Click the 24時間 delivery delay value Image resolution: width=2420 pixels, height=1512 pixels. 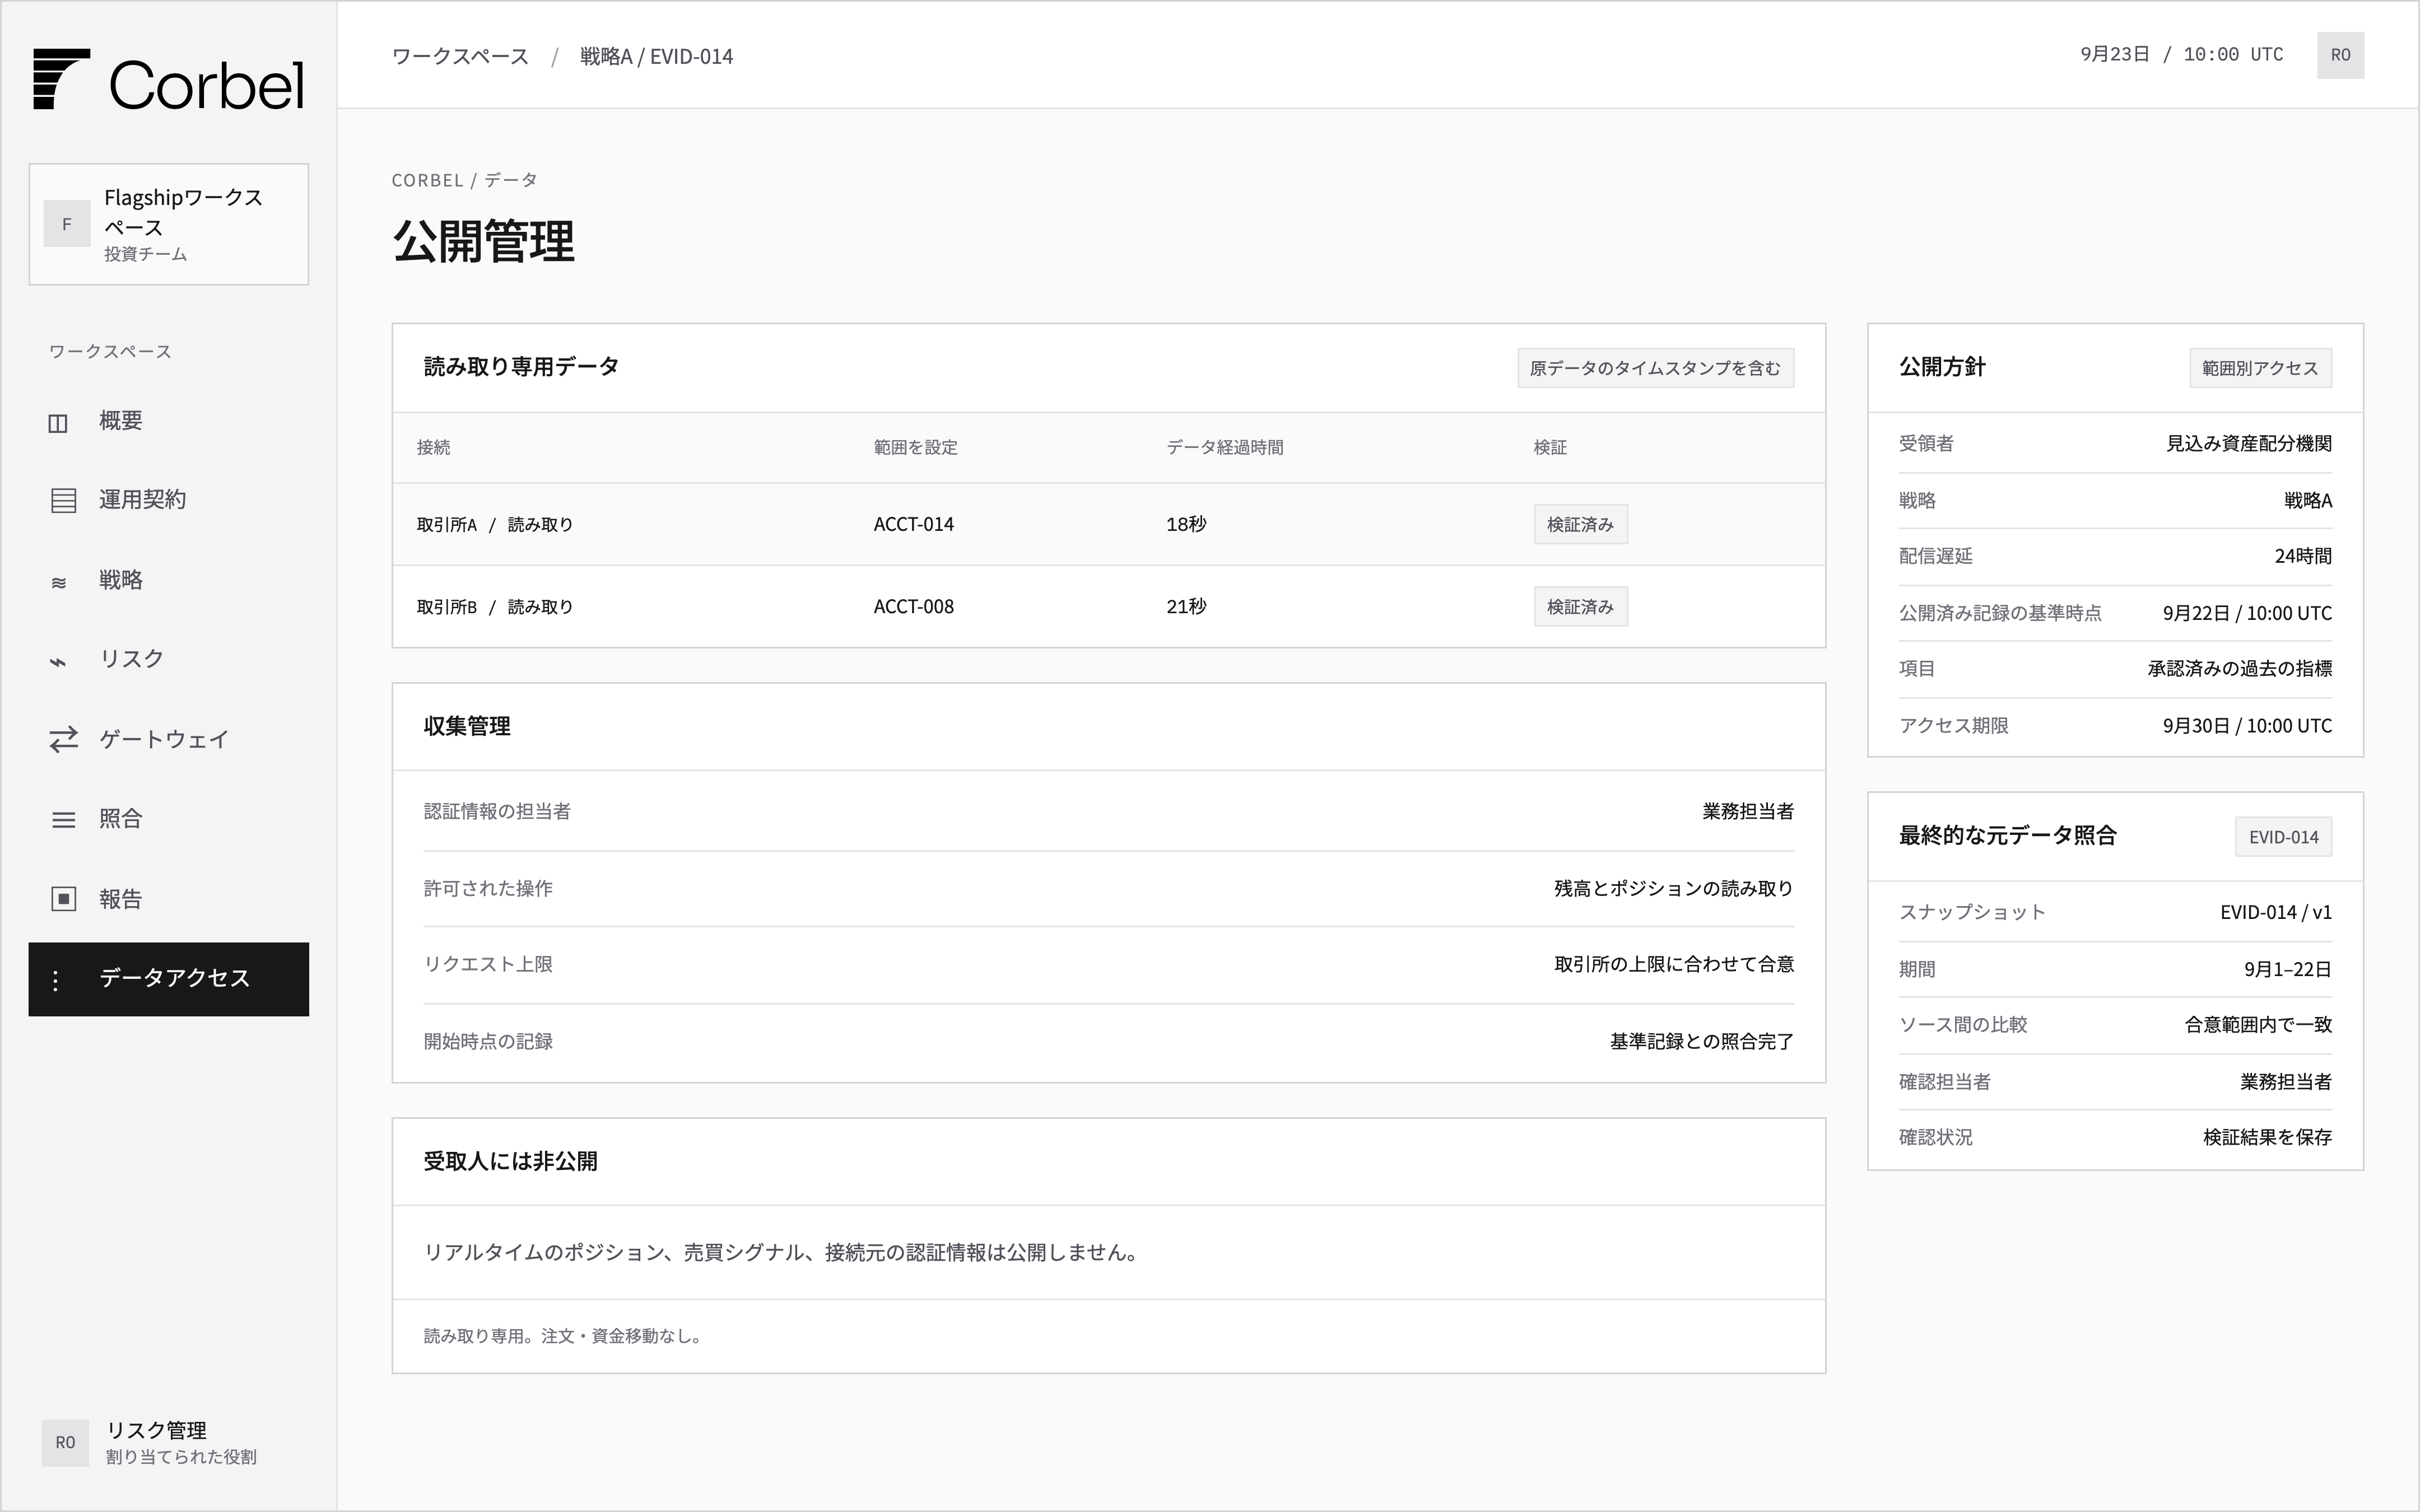click(2303, 556)
